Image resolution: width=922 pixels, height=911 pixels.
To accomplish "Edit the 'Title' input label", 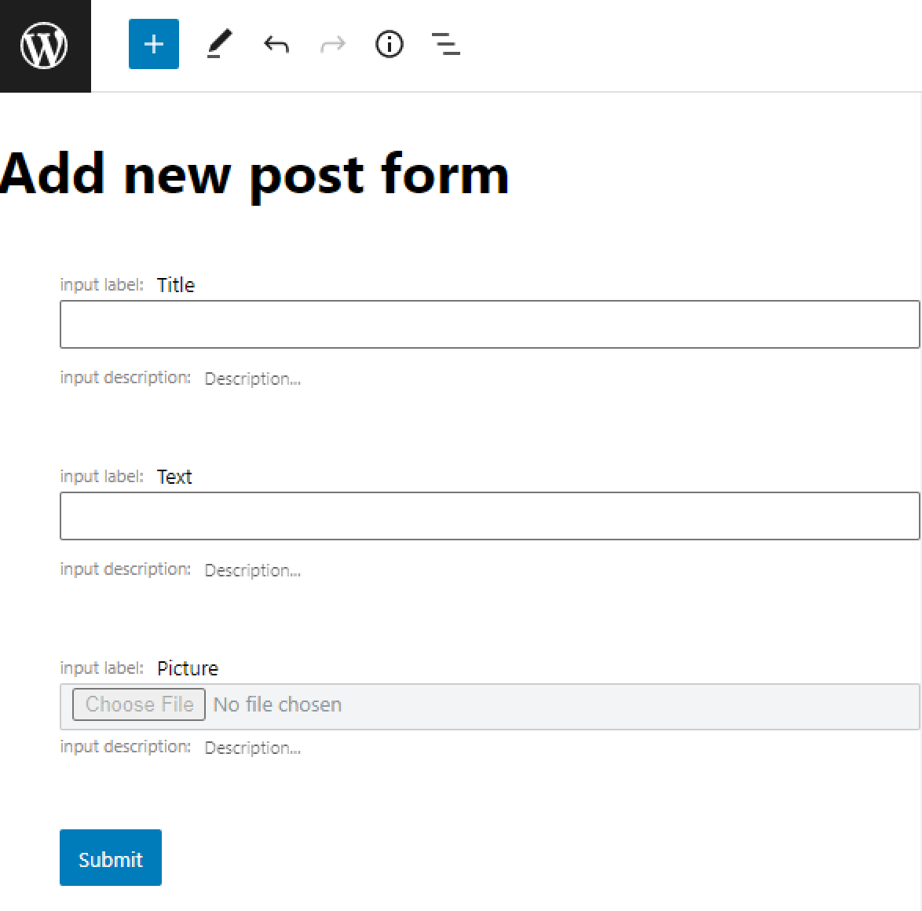I will point(176,284).
